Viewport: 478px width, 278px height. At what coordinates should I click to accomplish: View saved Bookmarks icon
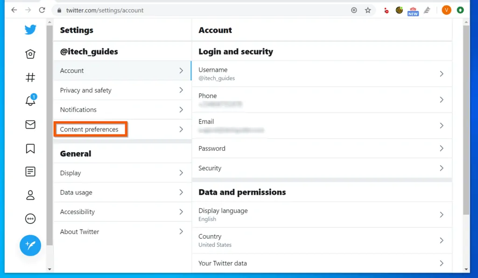point(30,148)
